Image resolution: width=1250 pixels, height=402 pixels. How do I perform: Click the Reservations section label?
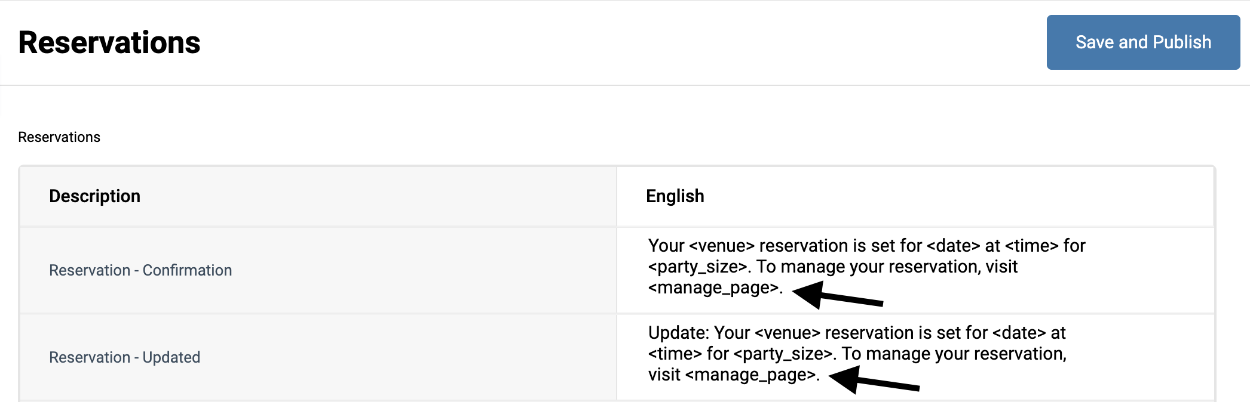59,137
